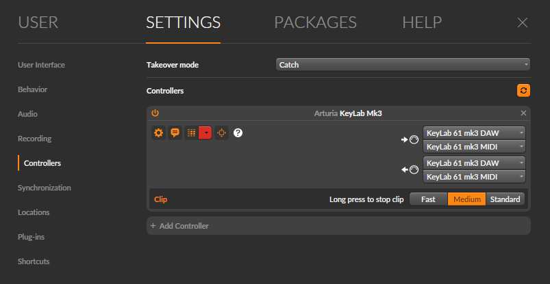Image resolution: width=550 pixels, height=284 pixels.
Task: Click the MIDI input port arrow icon
Action: [410, 140]
